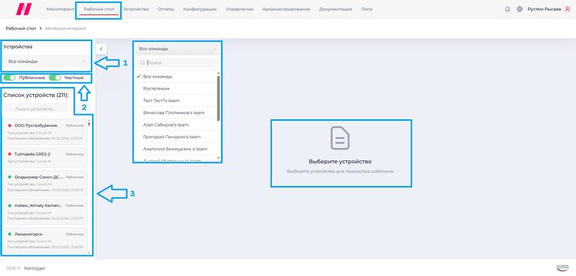The width and height of the screenshot is (576, 276).
Task: Open the notifications bell
Action: click(x=508, y=9)
